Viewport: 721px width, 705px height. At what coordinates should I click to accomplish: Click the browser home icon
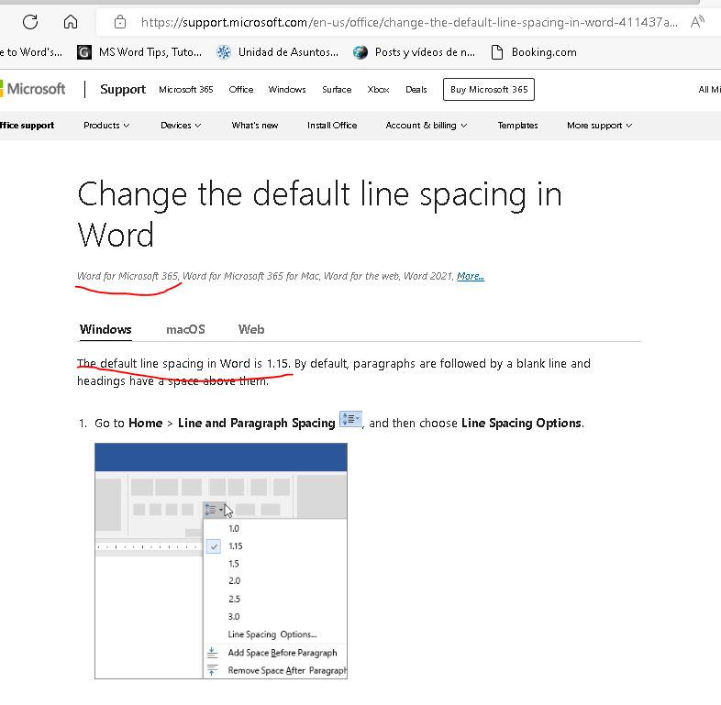click(x=71, y=22)
